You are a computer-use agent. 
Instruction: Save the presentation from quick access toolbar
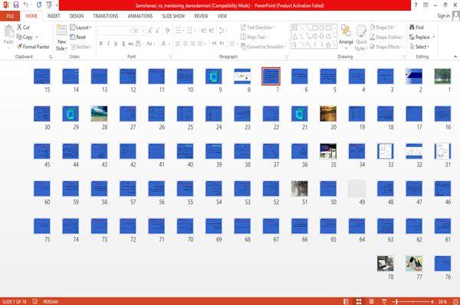16,5
